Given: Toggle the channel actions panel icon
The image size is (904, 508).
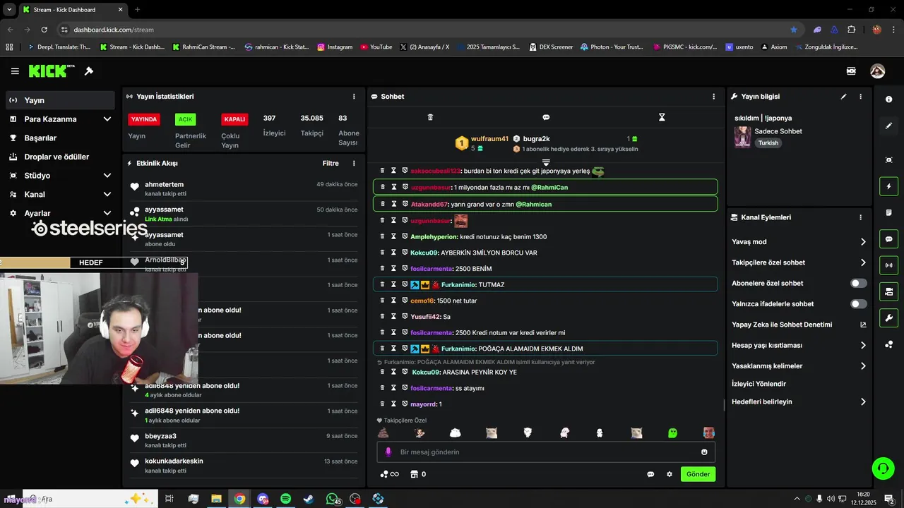Looking at the screenshot, I should coord(888,291).
